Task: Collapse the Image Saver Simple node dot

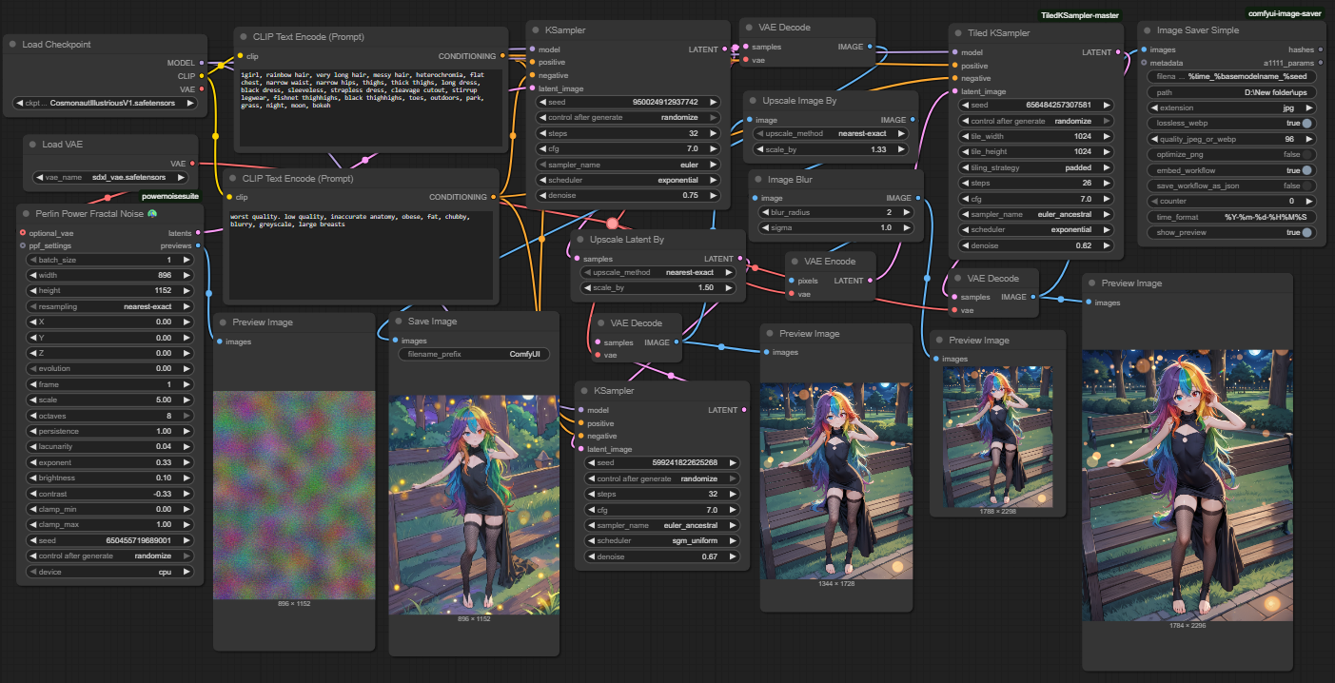Action: click(x=1148, y=30)
